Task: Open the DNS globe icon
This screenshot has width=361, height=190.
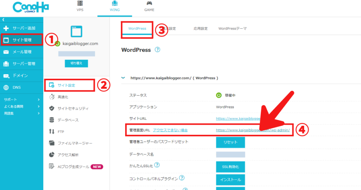Action: [x=6, y=88]
